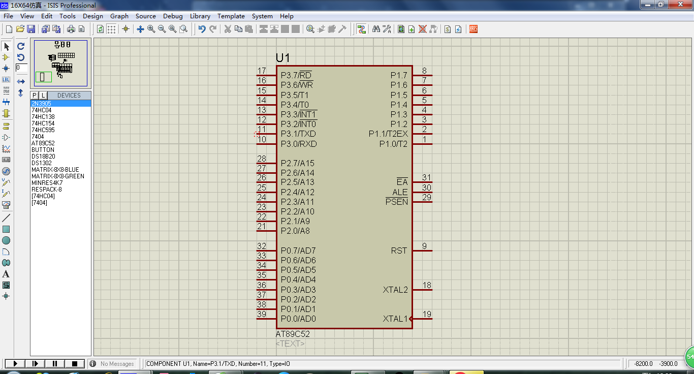Open a design with the folder icon
Image resolution: width=694 pixels, height=374 pixels.
tap(20, 29)
